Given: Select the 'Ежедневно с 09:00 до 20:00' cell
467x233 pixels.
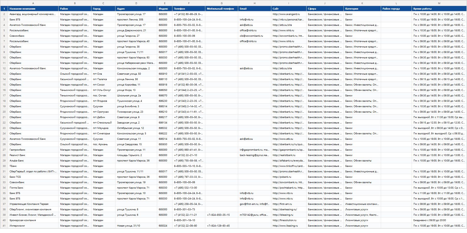Looking at the screenshot, I should [x=439, y=220].
